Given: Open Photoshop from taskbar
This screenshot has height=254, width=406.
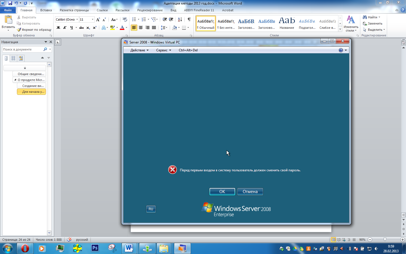Looking at the screenshot, I should point(95,248).
